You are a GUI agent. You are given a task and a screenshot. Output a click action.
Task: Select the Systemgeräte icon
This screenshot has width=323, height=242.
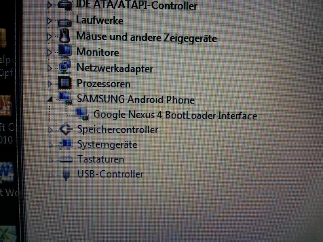[x=65, y=144]
